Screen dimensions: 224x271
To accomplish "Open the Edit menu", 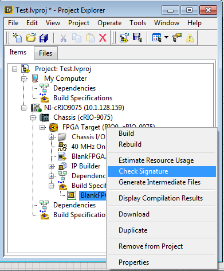I will (32, 23).
